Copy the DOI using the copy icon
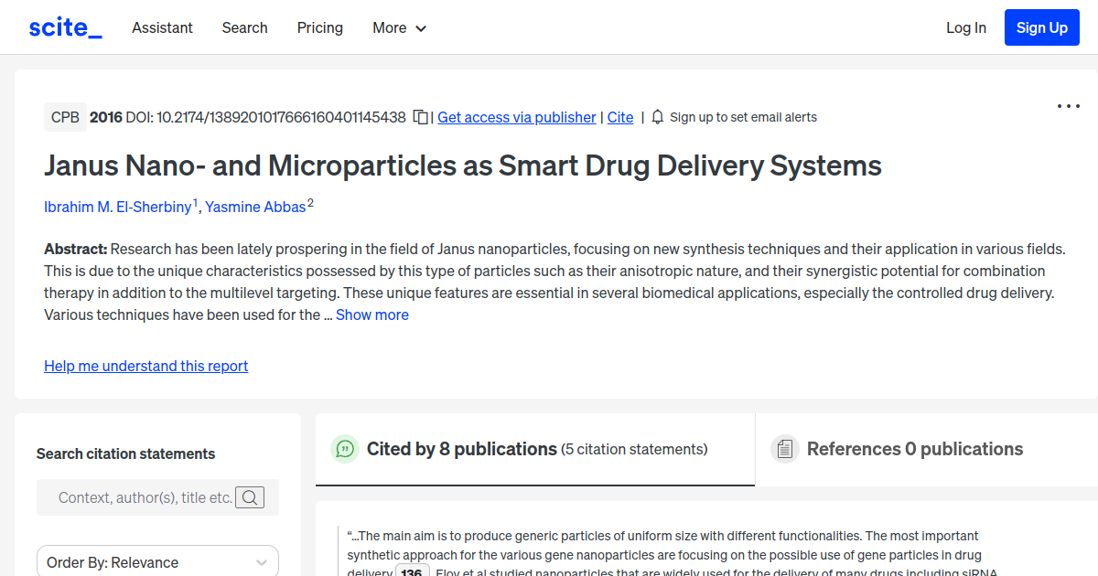 (418, 117)
